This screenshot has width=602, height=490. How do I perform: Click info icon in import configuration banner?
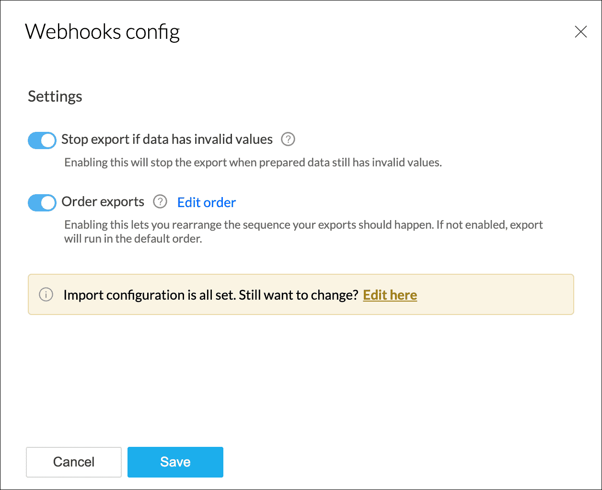(46, 294)
